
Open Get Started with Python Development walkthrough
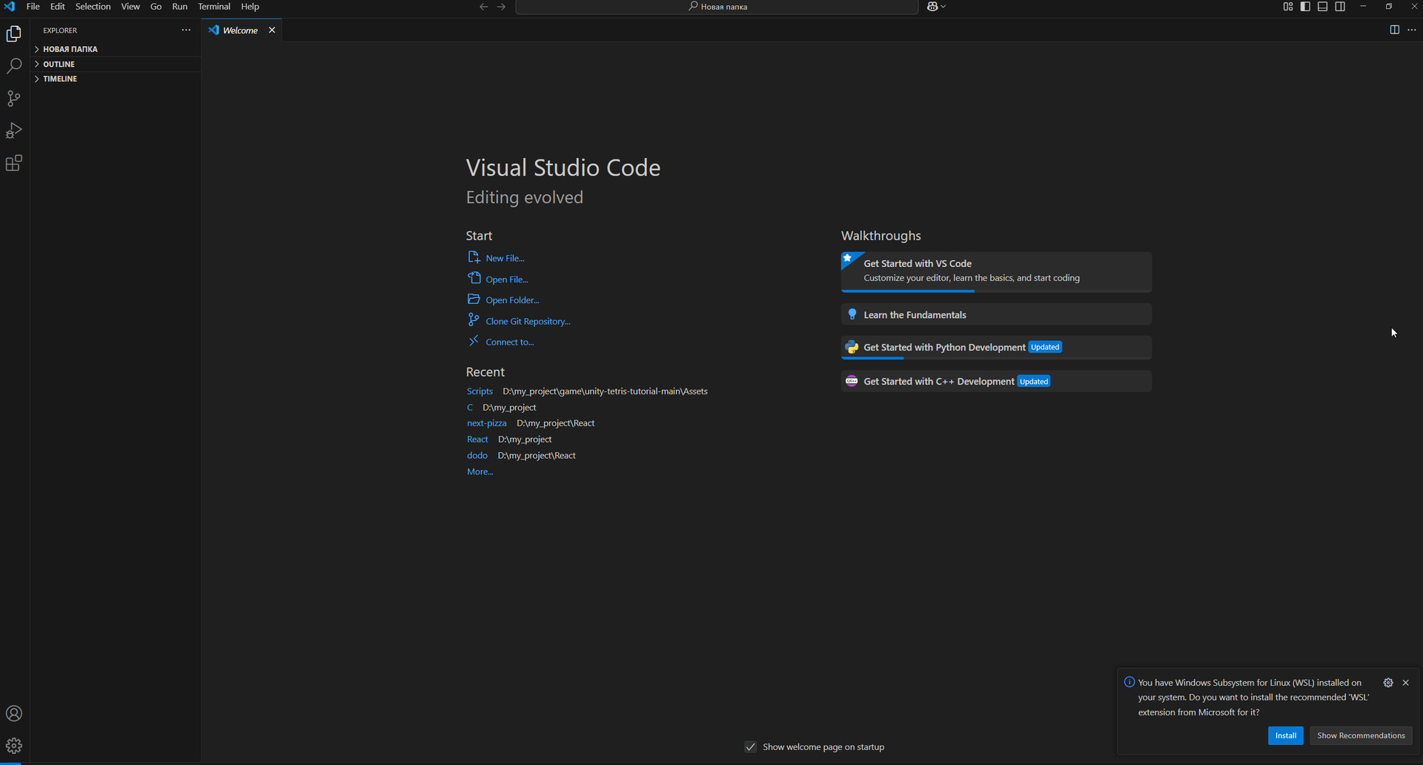click(944, 347)
